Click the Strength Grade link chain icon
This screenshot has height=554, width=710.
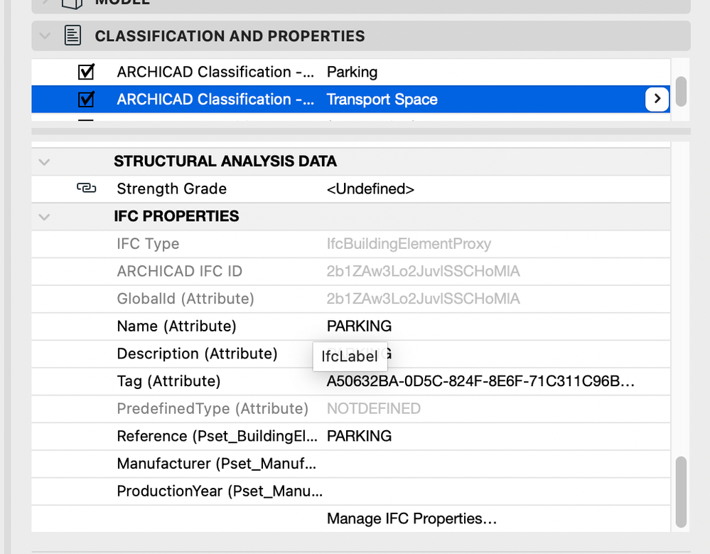point(86,188)
